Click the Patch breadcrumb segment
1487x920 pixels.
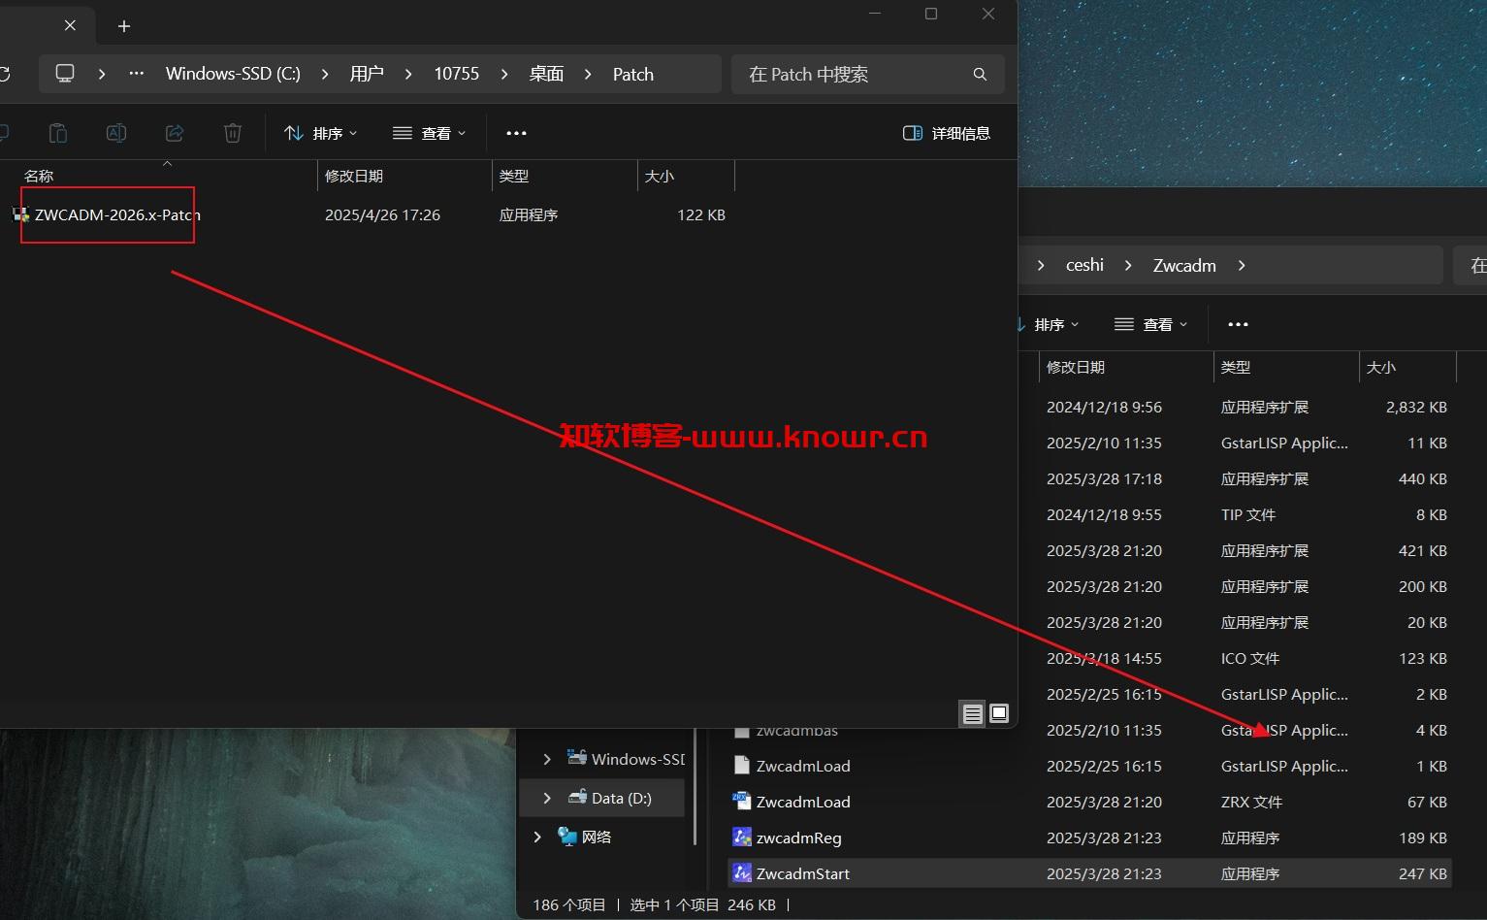coord(633,74)
